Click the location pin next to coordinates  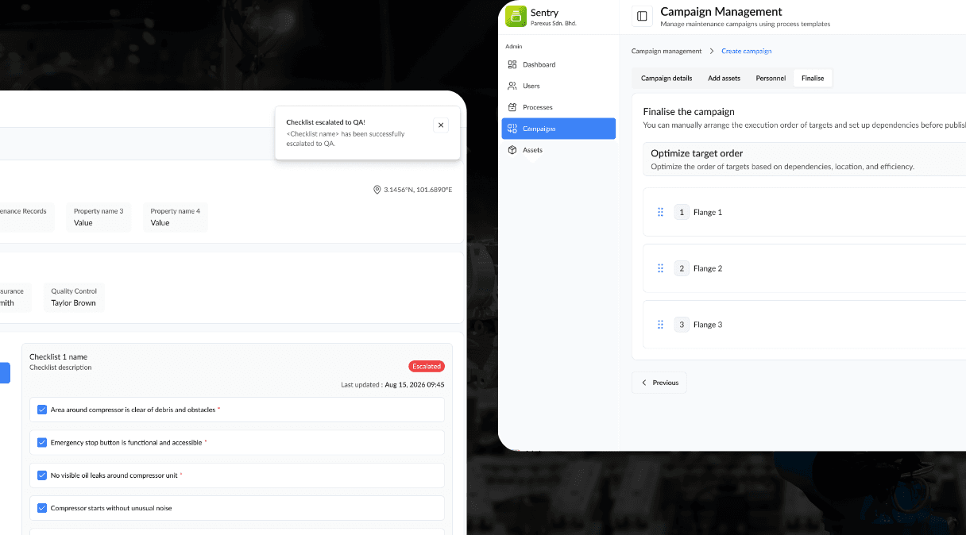coord(377,190)
